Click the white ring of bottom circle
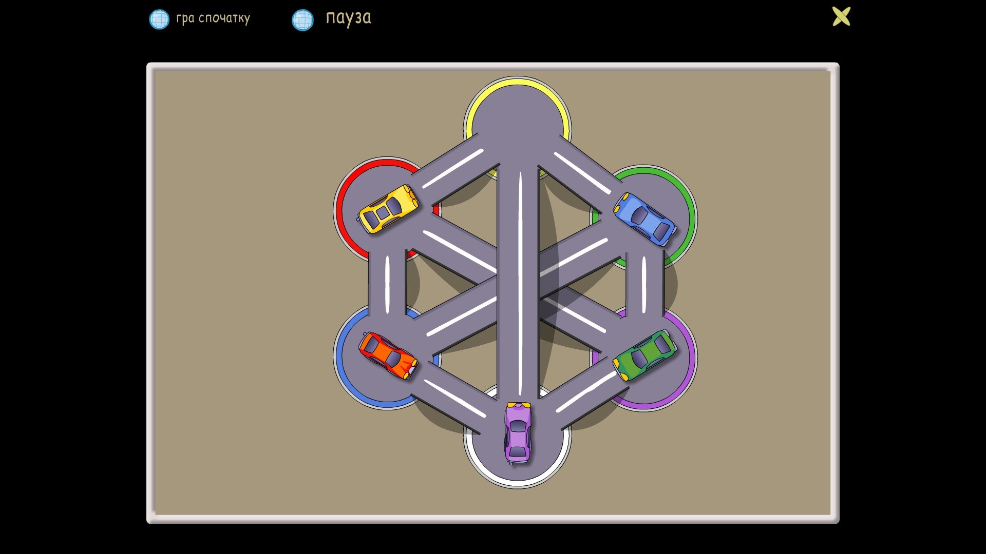 [x=518, y=482]
